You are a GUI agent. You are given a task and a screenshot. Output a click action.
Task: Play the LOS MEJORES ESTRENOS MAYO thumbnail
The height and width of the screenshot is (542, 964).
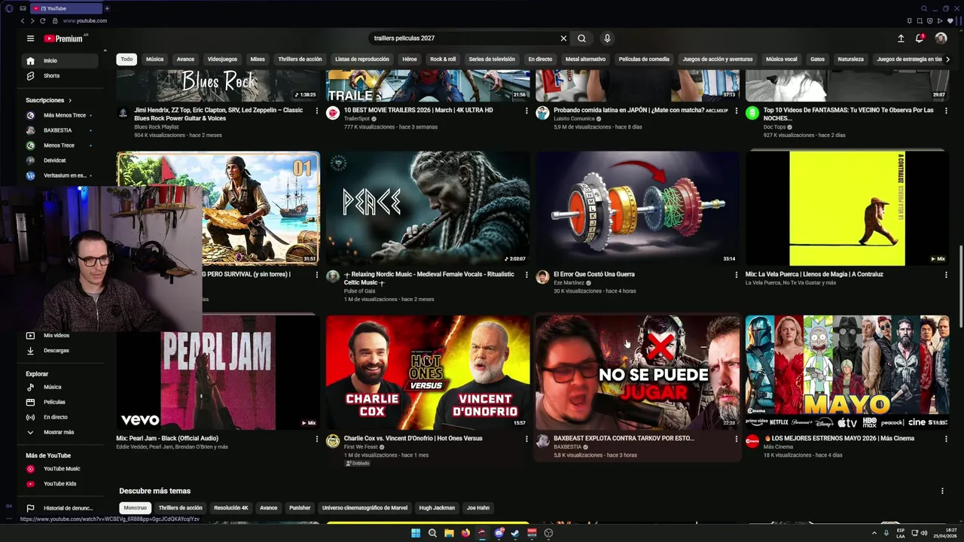pyautogui.click(x=847, y=373)
